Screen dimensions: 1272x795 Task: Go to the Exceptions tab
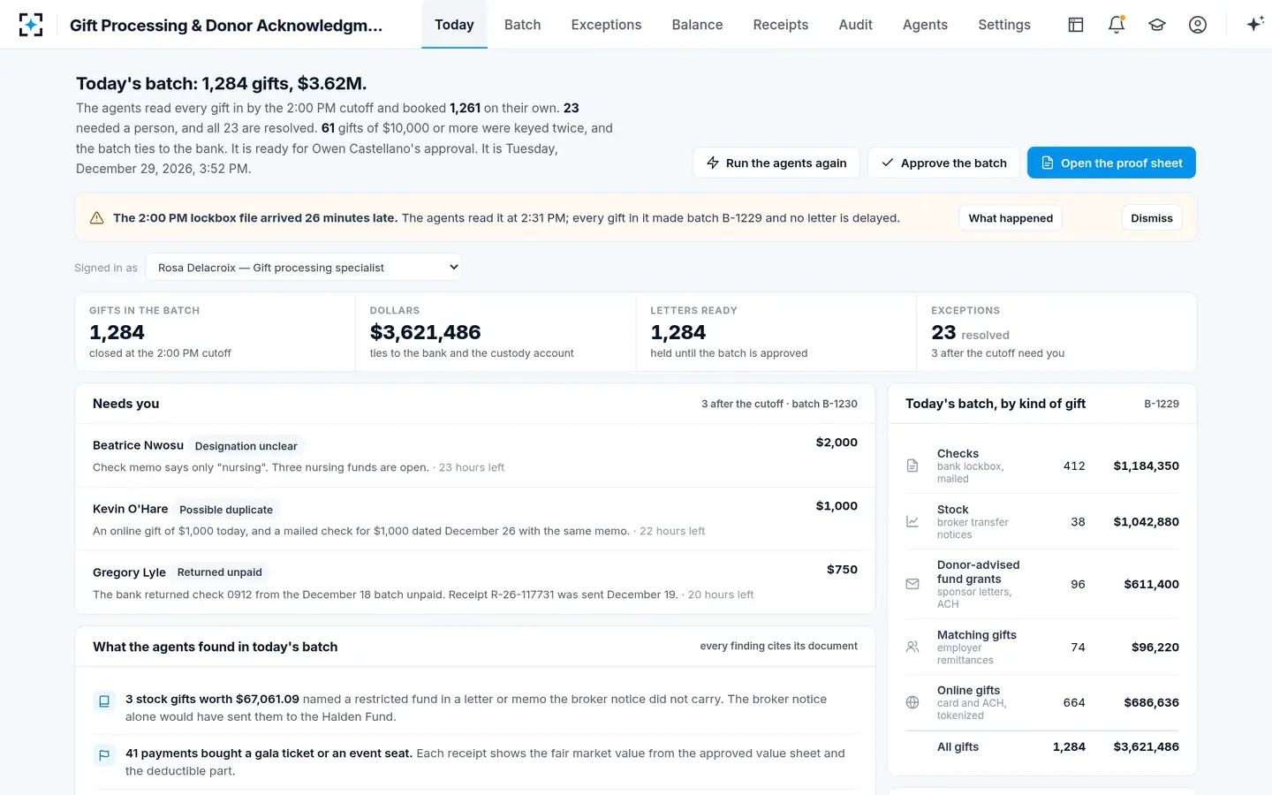(606, 25)
